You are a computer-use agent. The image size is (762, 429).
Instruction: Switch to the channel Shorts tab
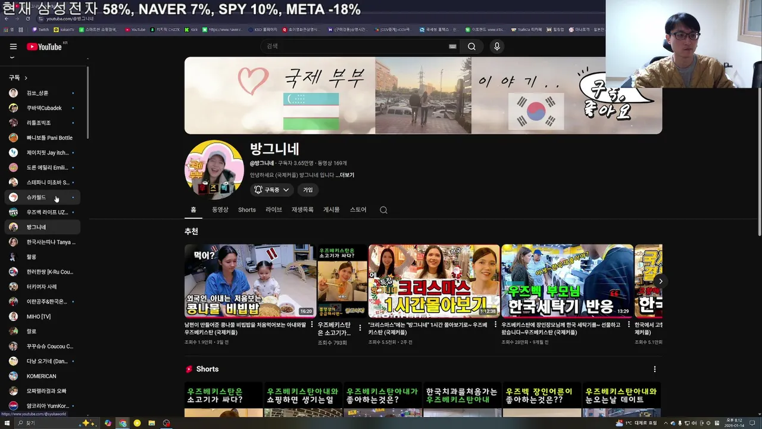coord(247,210)
